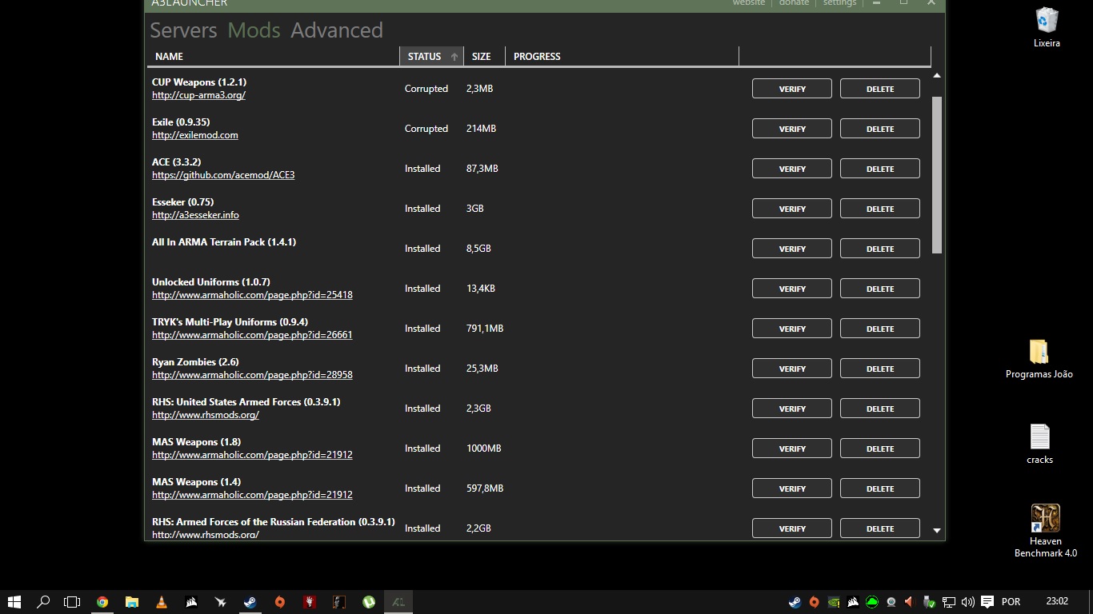Sort by the NAME column header
The image size is (1093, 614).
pos(273,56)
